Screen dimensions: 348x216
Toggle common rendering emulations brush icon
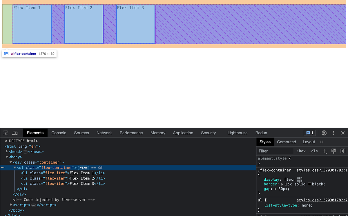coord(333,151)
